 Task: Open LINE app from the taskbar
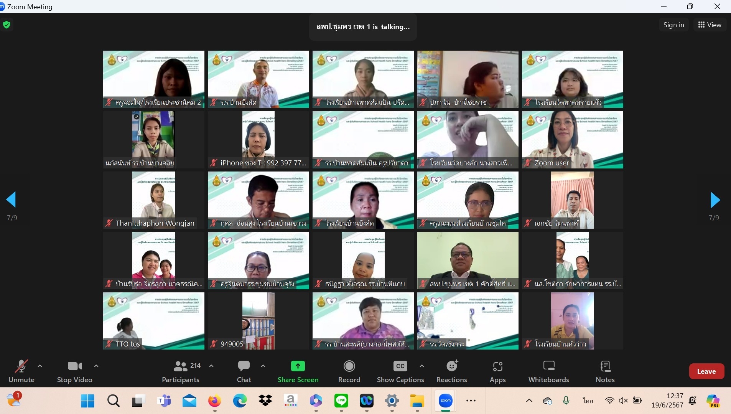pos(341,401)
